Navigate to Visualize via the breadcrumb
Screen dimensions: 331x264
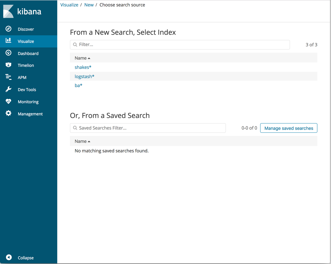pos(69,5)
